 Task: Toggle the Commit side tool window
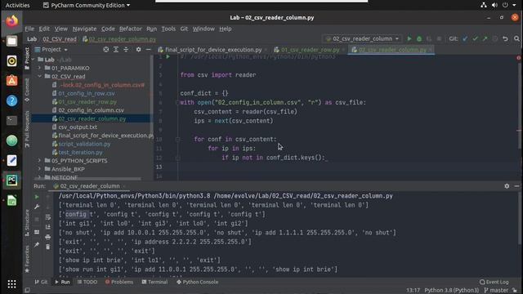27,90
